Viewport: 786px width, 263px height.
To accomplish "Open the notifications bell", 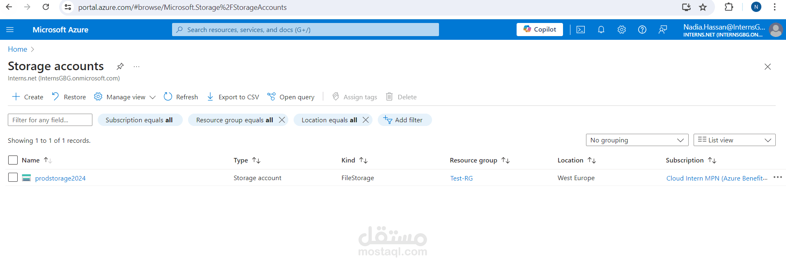I will point(601,30).
